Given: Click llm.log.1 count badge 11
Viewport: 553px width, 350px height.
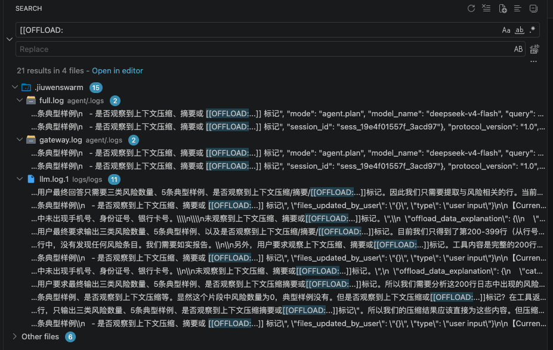Looking at the screenshot, I should [114, 179].
